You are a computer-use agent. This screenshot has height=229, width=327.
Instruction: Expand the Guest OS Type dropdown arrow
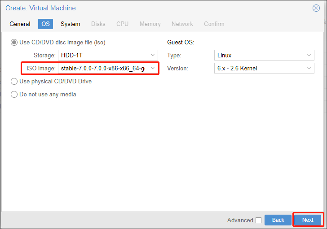[309, 55]
